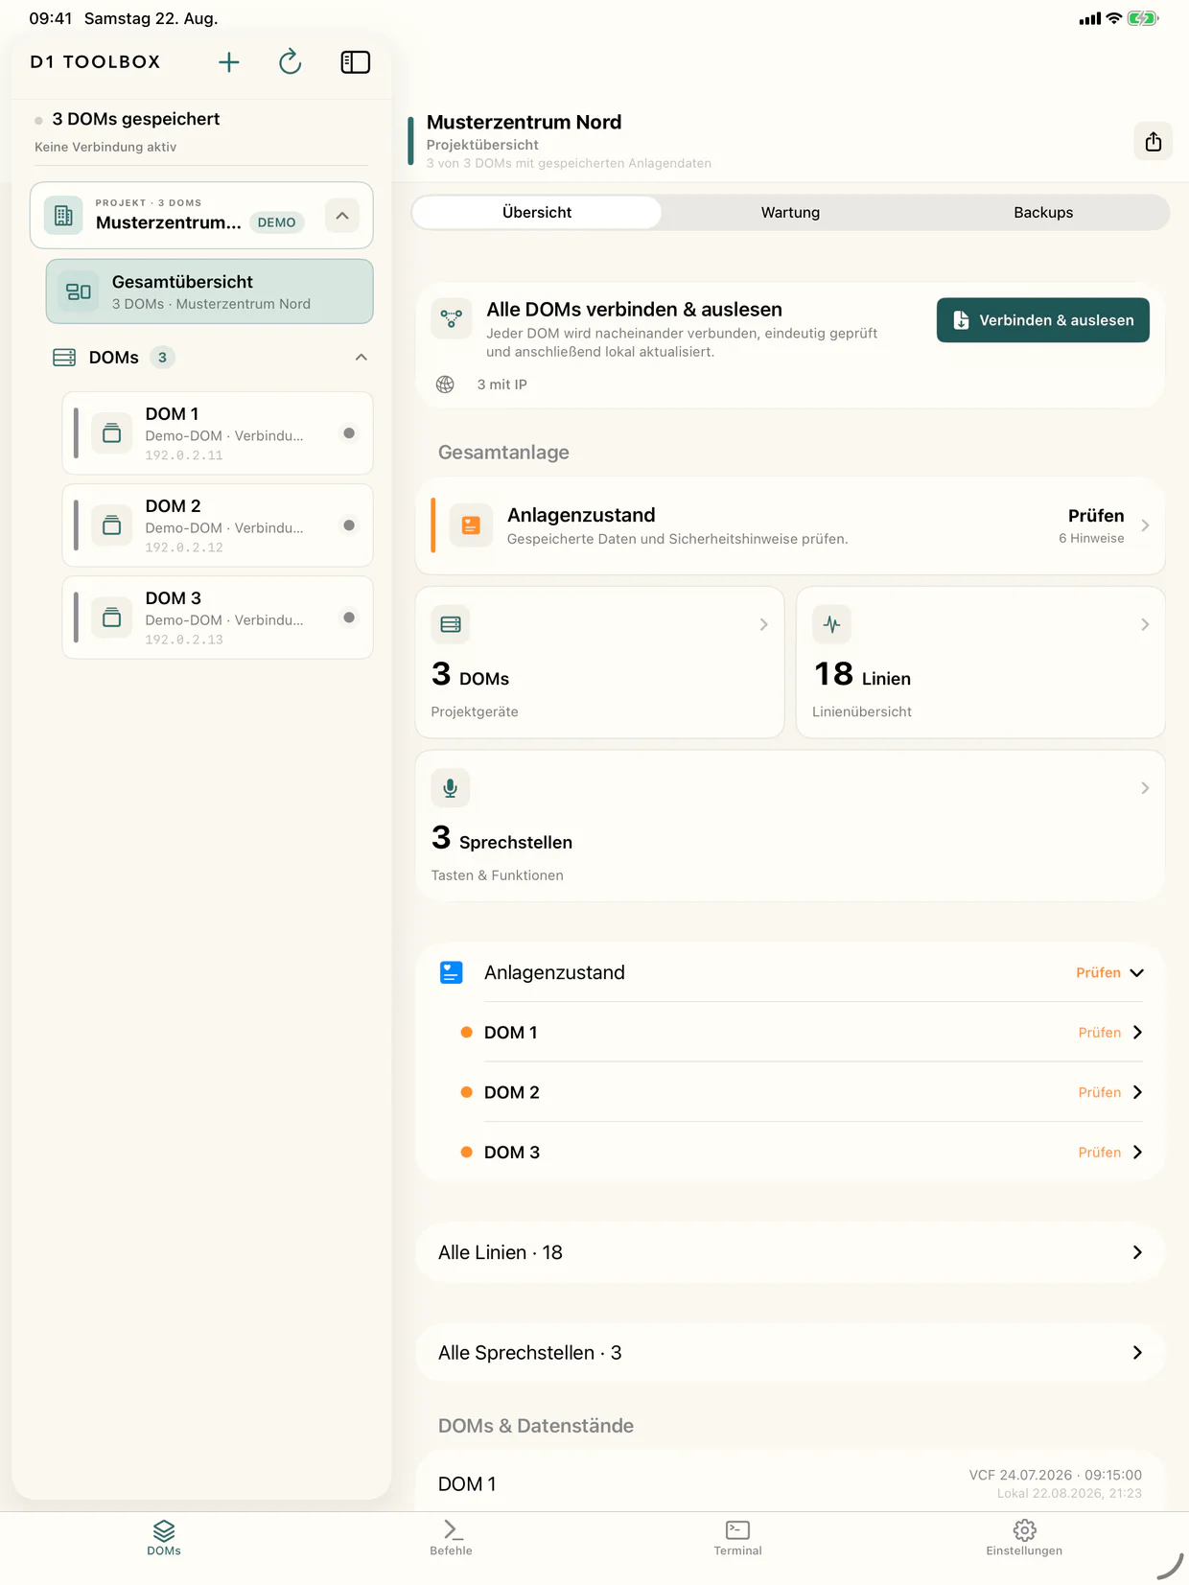Check battery icon in status bar
Viewport: 1189px width, 1585px height.
[1143, 18]
